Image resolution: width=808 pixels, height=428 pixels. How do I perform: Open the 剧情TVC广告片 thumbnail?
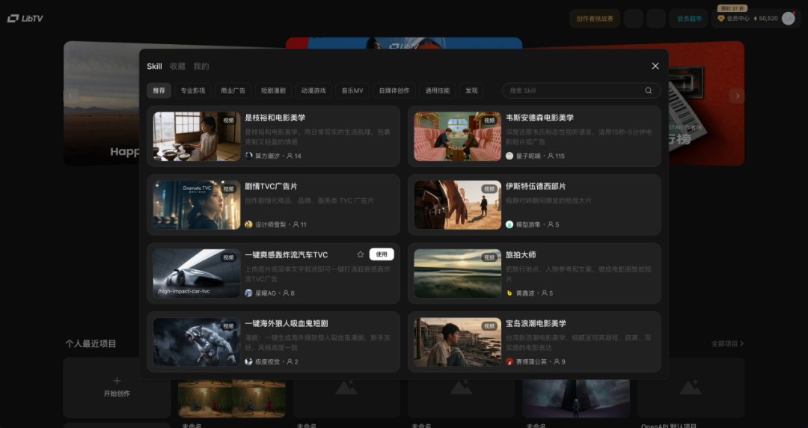tap(197, 205)
